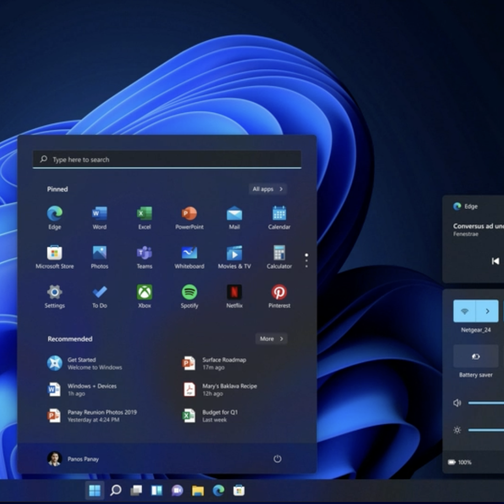The width and height of the screenshot is (504, 504).
Task: Open Chat icon on the taskbar
Action: coord(177,490)
